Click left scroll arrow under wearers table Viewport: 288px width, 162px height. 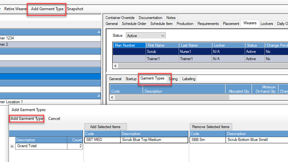[x=115, y=66]
